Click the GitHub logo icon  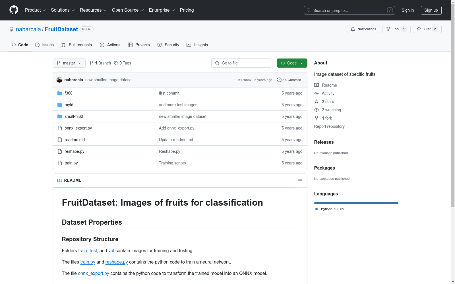point(14,10)
